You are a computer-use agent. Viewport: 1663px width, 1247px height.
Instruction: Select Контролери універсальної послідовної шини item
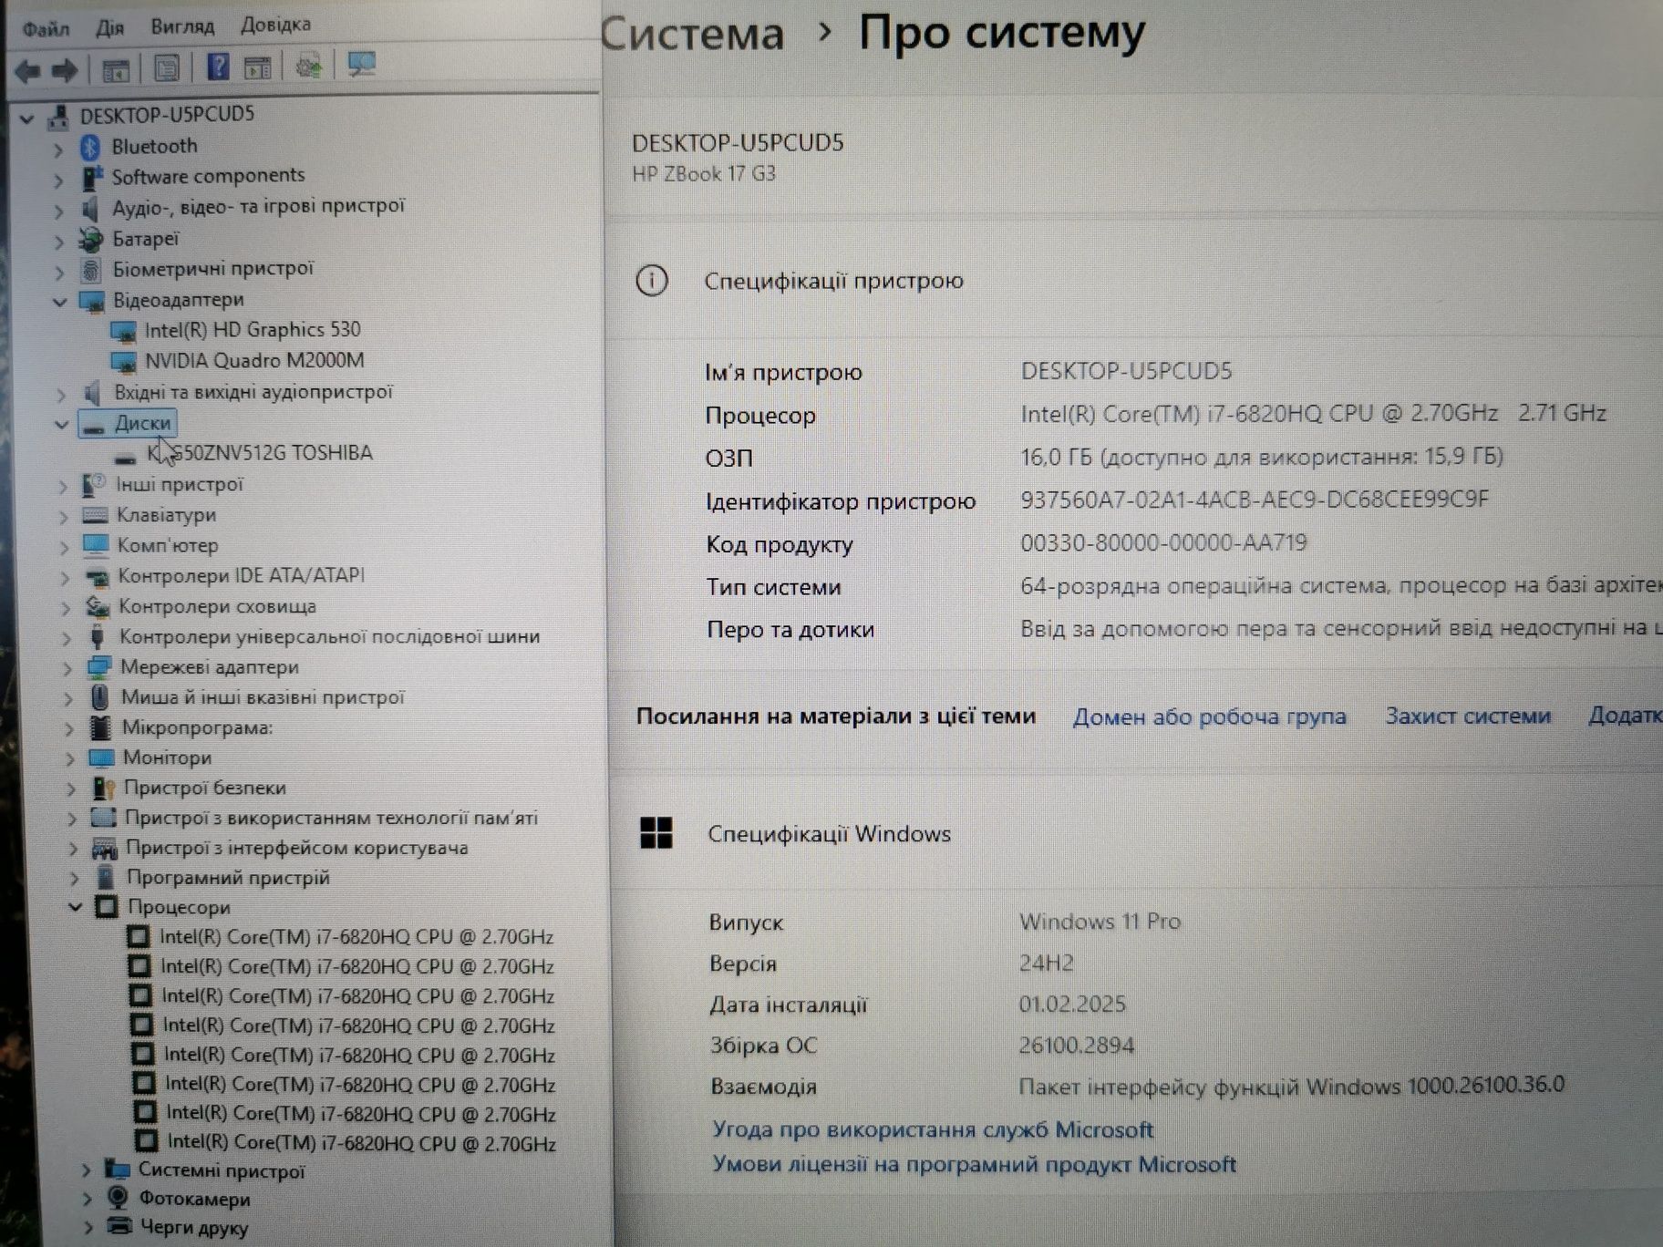tap(329, 636)
